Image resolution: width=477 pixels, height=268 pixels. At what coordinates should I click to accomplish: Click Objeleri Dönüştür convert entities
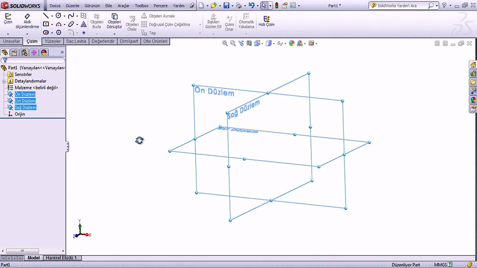click(114, 21)
